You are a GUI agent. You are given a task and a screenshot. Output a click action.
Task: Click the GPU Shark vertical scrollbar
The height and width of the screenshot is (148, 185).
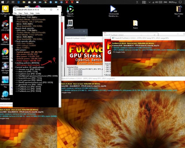(60, 58)
